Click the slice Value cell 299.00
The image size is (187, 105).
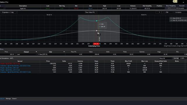coord(97,55)
